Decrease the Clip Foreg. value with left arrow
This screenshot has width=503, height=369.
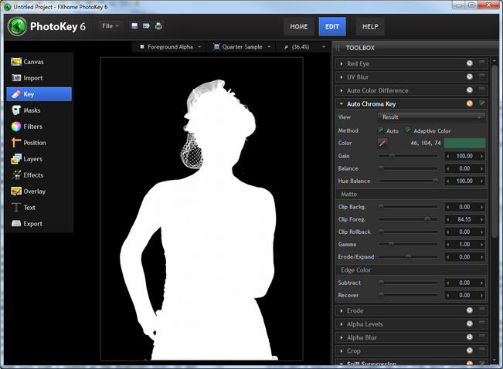(x=448, y=219)
